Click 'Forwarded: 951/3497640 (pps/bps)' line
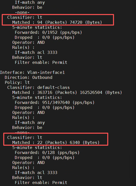Screen dimensions: 136x186 point(54,102)
